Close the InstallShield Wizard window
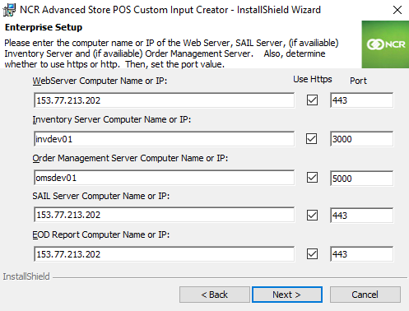409x311 pixels. point(397,10)
